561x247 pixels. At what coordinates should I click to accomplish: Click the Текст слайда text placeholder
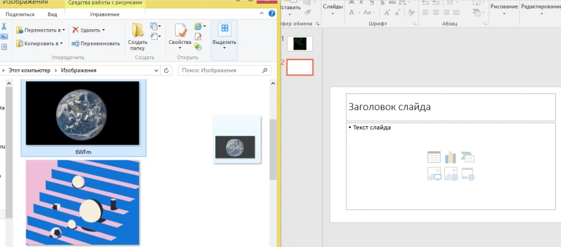coord(451,167)
